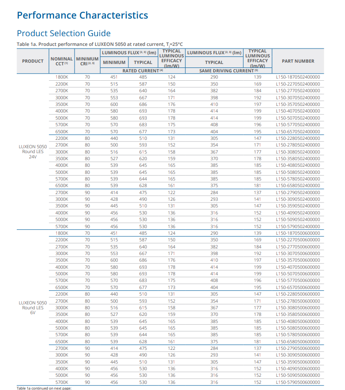345x390 pixels.
Task: Select the LUXEON 5050 Round LES 6V label
Action: 33,307
